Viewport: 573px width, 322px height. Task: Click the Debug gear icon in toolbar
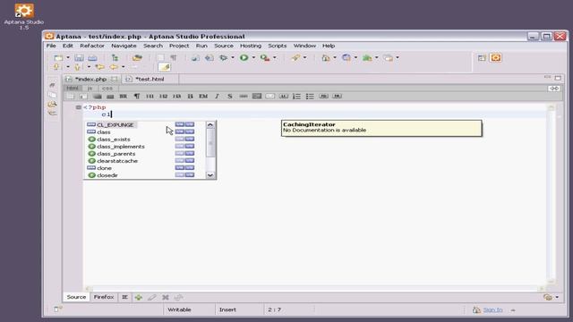click(223, 57)
